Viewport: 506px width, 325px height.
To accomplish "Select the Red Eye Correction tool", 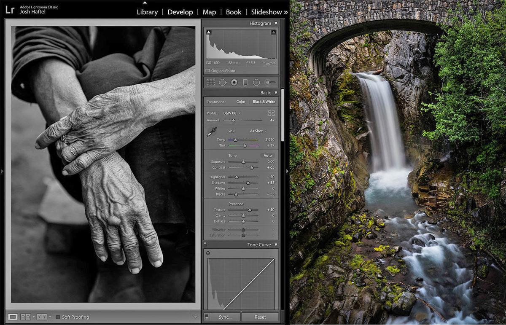I will pos(234,82).
